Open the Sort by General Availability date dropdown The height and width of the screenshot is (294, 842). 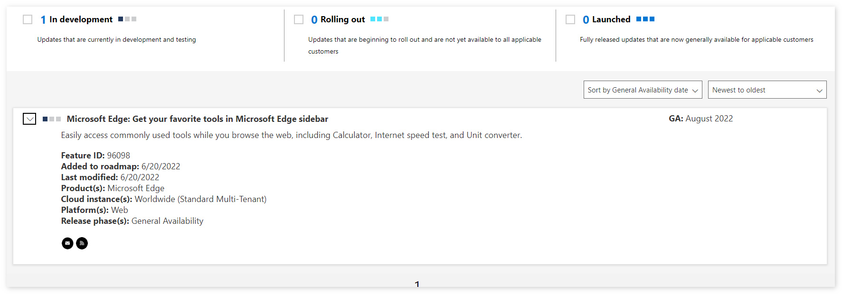(643, 90)
